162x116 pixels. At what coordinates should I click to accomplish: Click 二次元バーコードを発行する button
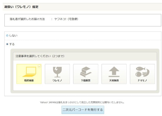[x=83, y=110]
